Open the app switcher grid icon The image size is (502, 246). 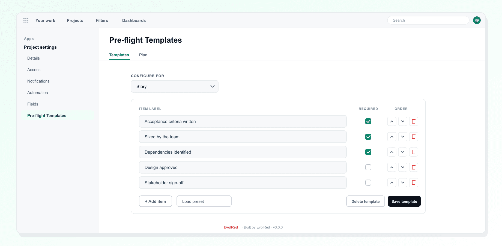[x=26, y=20]
